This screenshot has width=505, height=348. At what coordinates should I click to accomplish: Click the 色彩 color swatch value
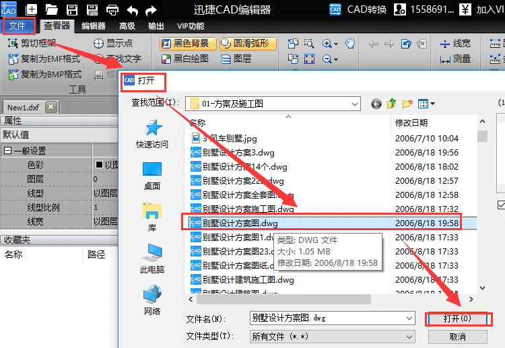tap(99, 164)
